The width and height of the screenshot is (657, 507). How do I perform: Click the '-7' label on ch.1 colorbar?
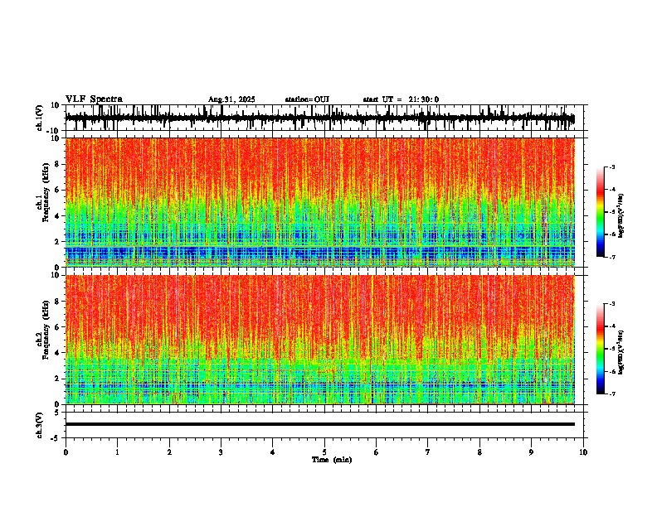click(x=611, y=257)
